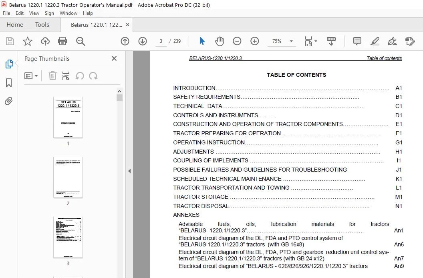Screen dimensions: 423x278
Task: Zoom out with minus icon
Action: 237,41
